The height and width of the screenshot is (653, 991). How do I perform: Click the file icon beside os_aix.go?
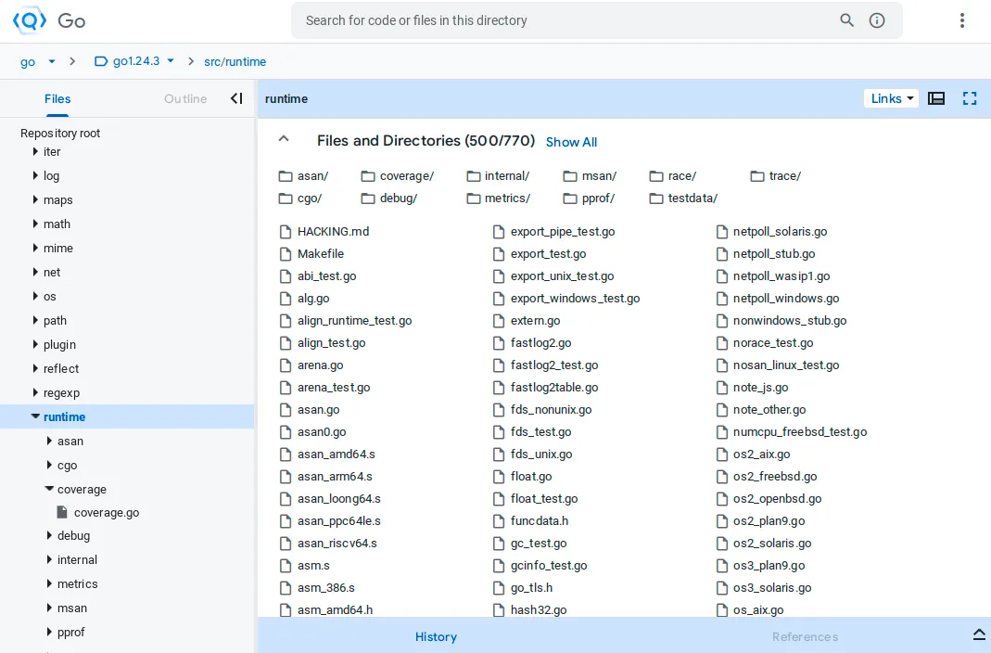tap(722, 610)
